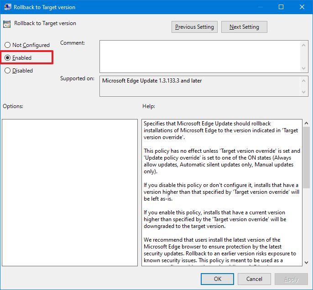The image size is (313, 290).
Task: Click the Supported on scroll down arrow
Action: 304,92
